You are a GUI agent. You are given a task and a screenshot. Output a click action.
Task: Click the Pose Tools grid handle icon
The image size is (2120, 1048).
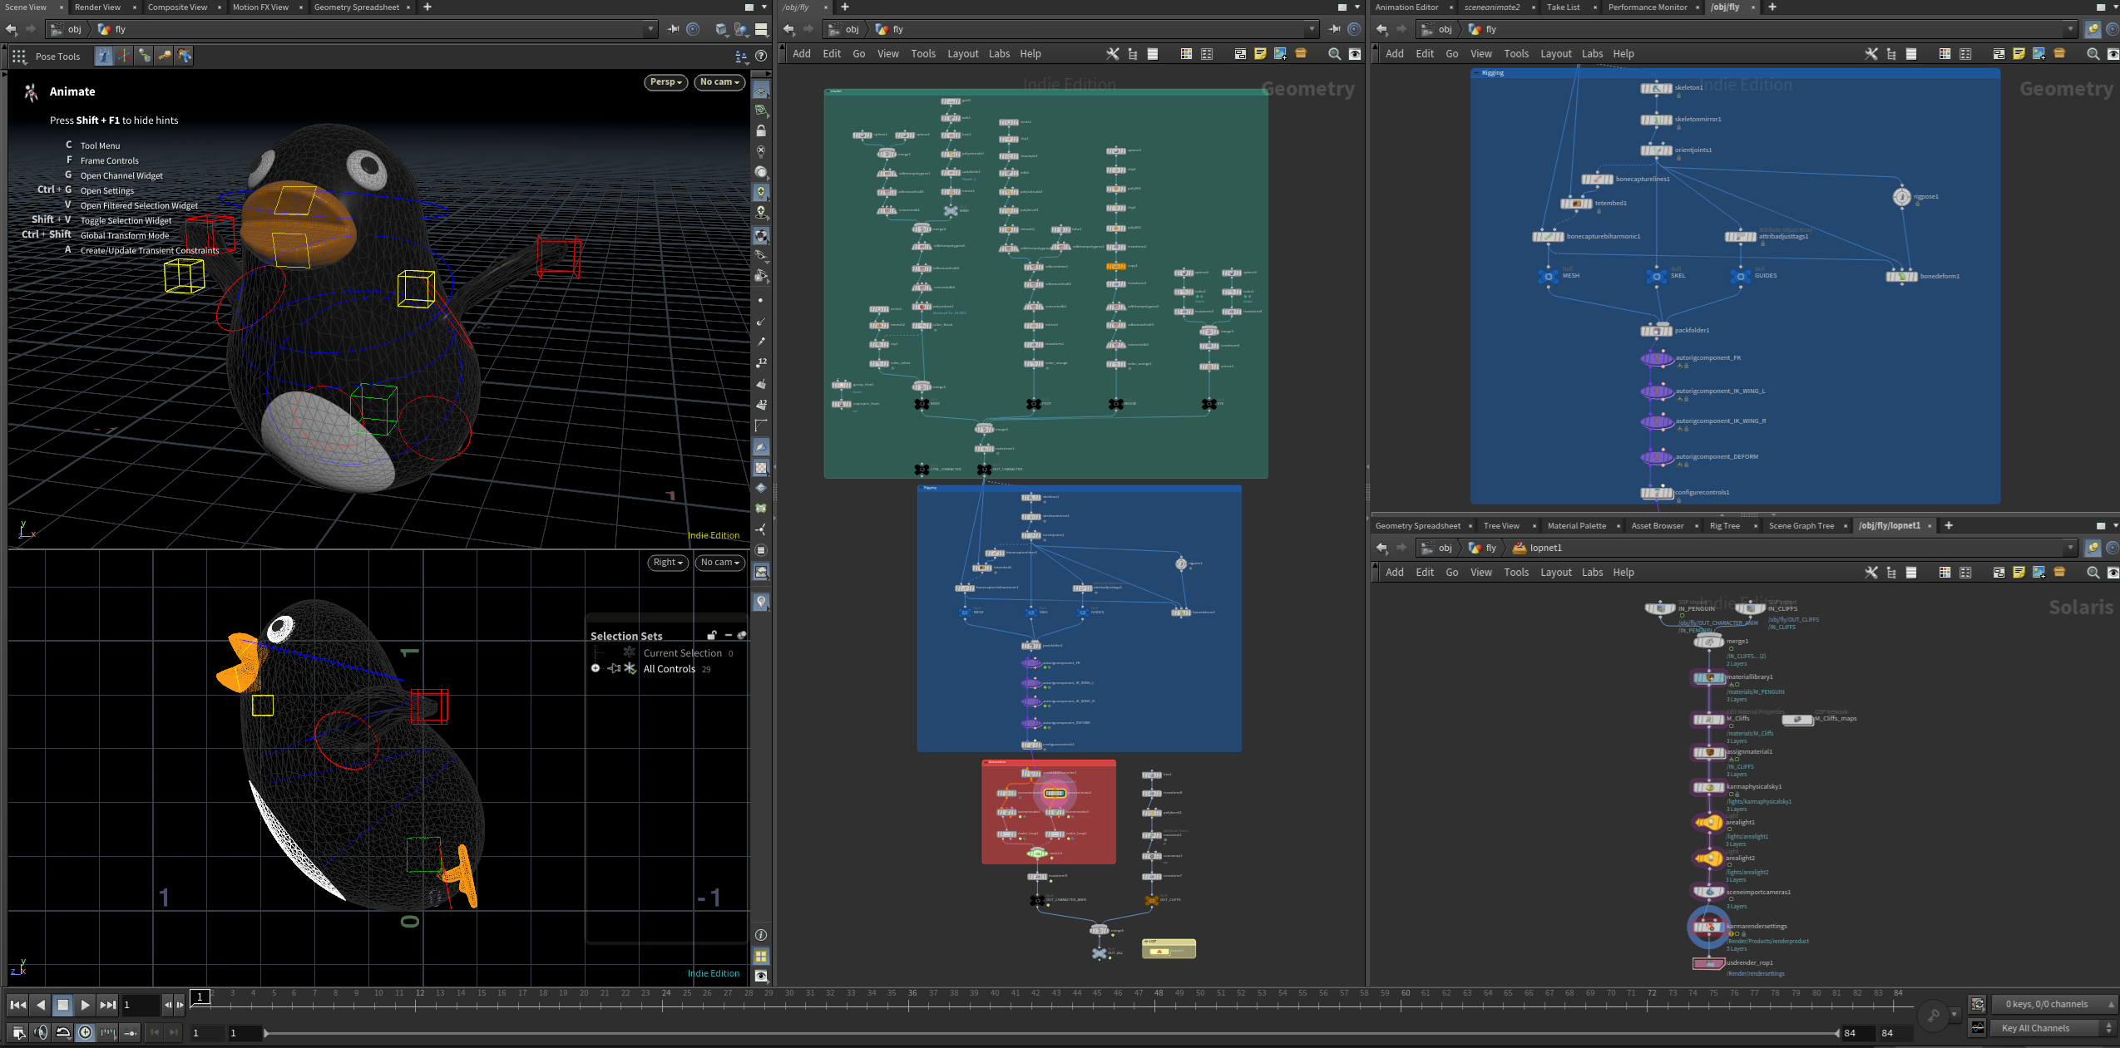[18, 57]
